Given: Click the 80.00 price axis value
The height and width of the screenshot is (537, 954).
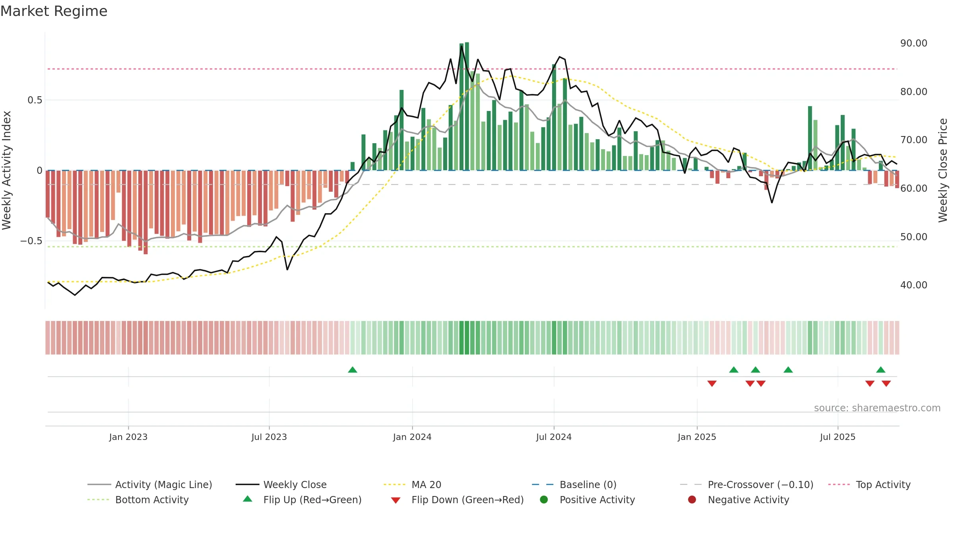Looking at the screenshot, I should tap(914, 91).
